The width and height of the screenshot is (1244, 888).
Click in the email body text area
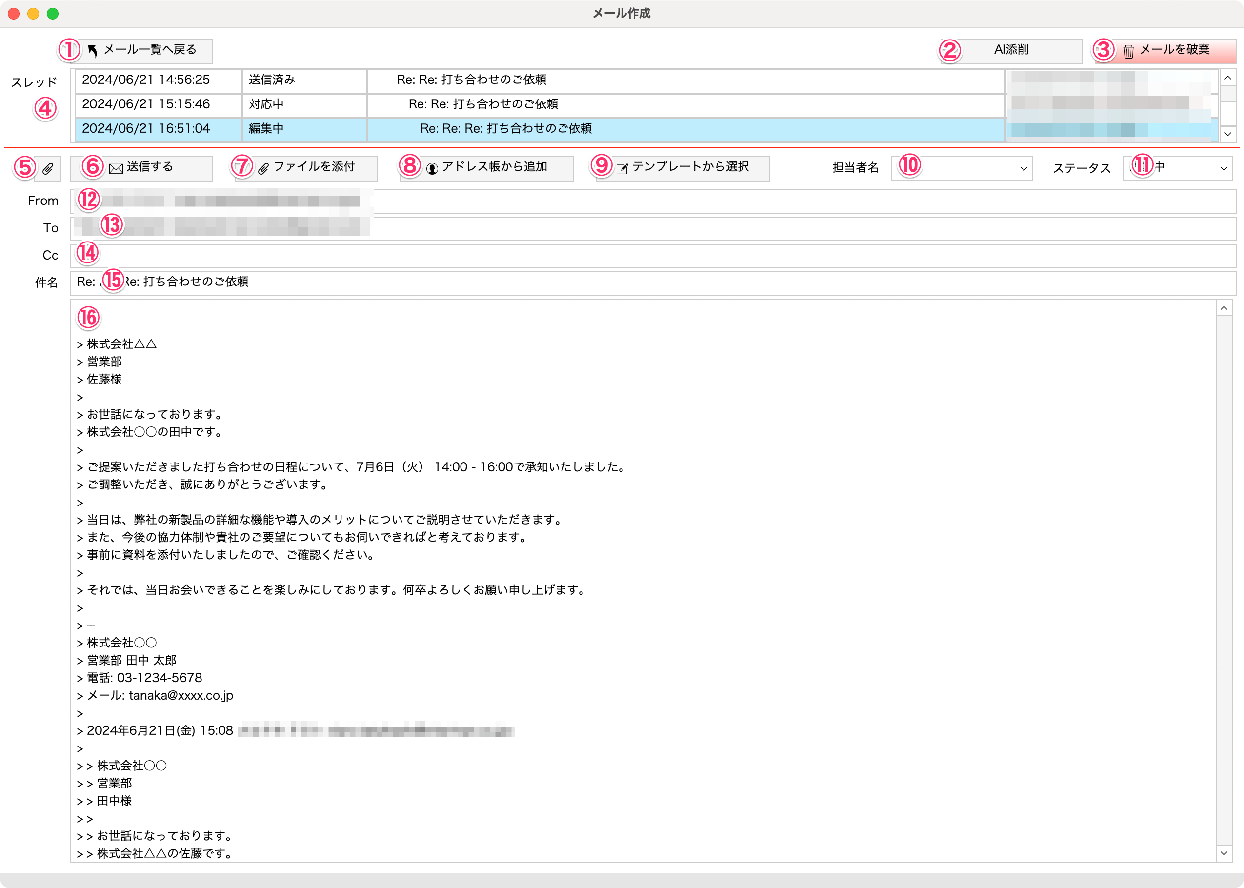point(643,581)
